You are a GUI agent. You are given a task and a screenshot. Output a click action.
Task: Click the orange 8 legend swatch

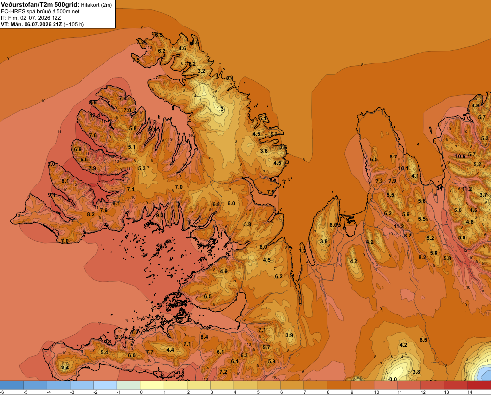tap(339, 385)
